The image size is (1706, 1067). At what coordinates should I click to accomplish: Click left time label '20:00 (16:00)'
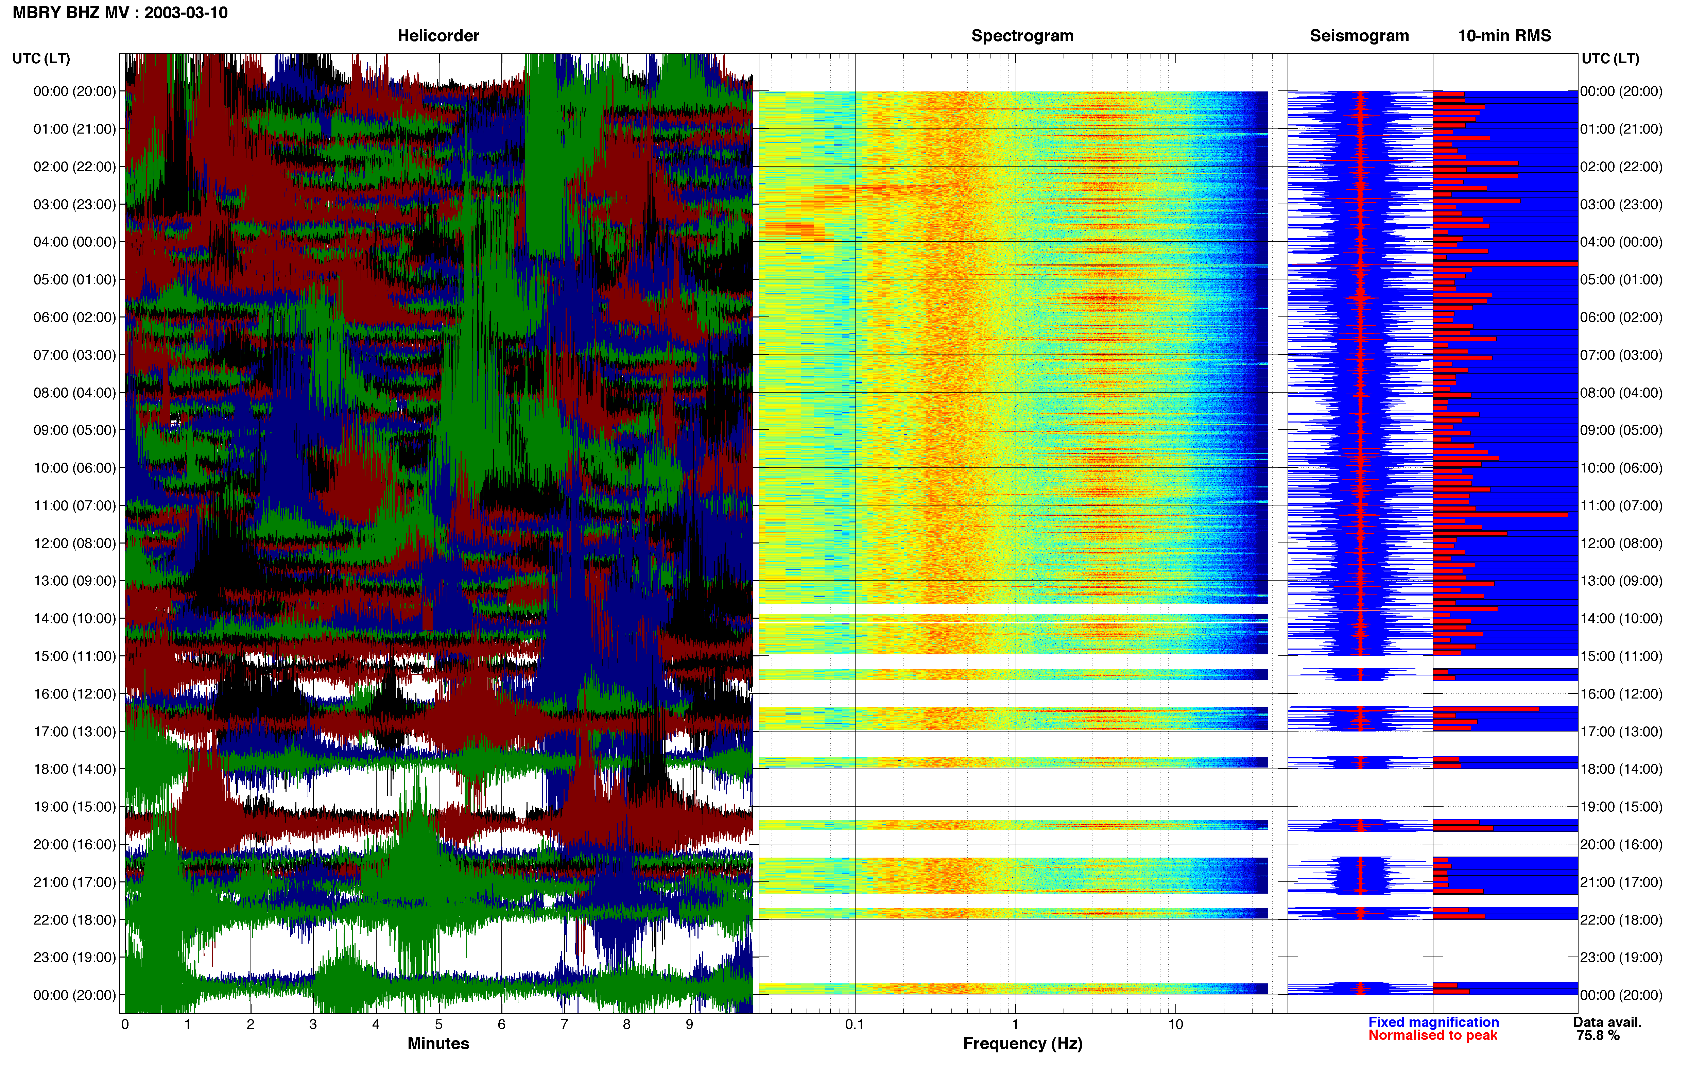pyautogui.click(x=75, y=845)
